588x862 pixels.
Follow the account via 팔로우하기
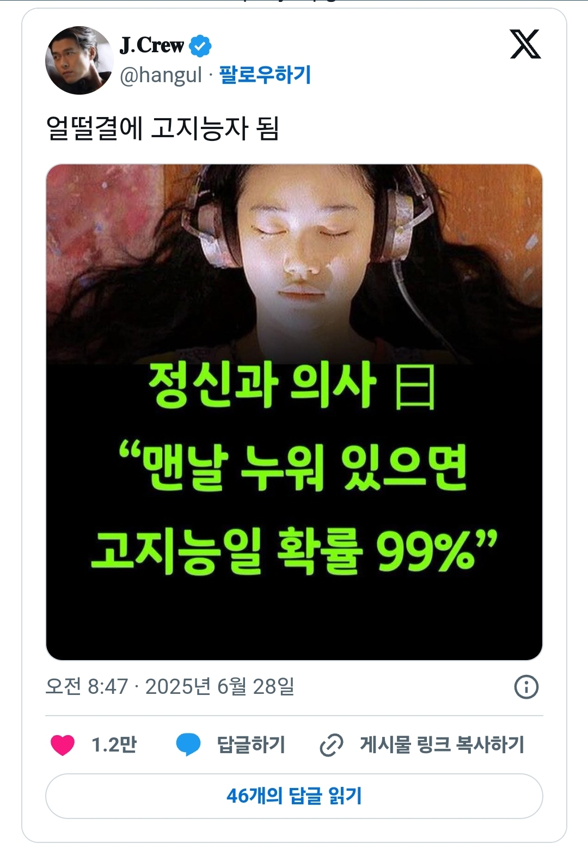tap(265, 75)
